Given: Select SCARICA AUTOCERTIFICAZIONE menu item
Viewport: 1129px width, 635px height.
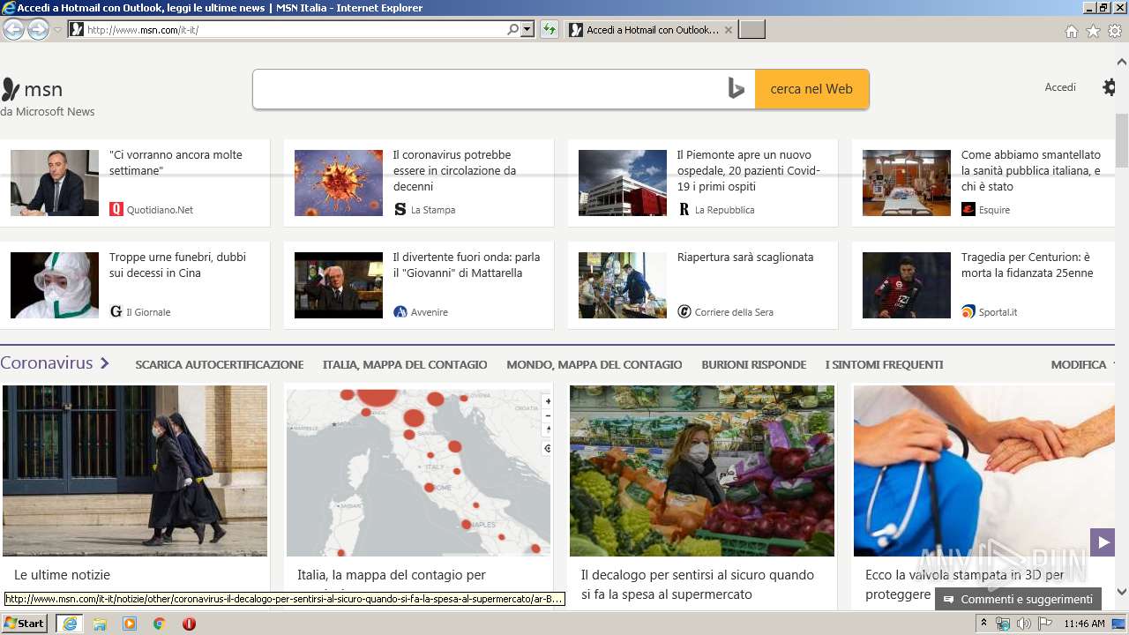Looking at the screenshot, I should 220,364.
